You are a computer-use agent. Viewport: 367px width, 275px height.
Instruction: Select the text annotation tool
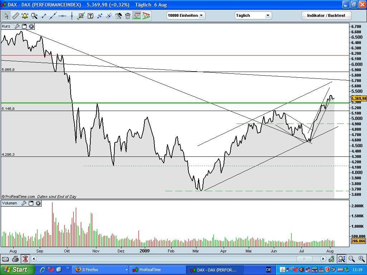point(90,16)
